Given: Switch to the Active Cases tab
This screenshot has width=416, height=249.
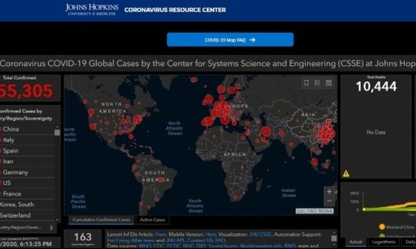Looking at the screenshot, I should pos(153,220).
